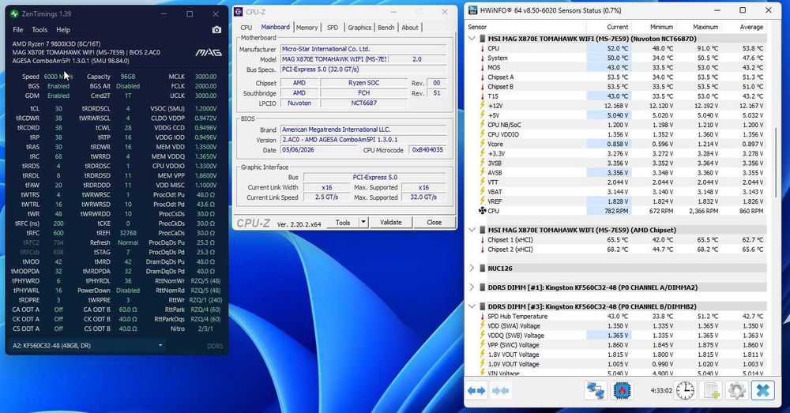790x413 pixels.
Task: Click ZenTimings MCLK value 3000.00
Action: 206,77
